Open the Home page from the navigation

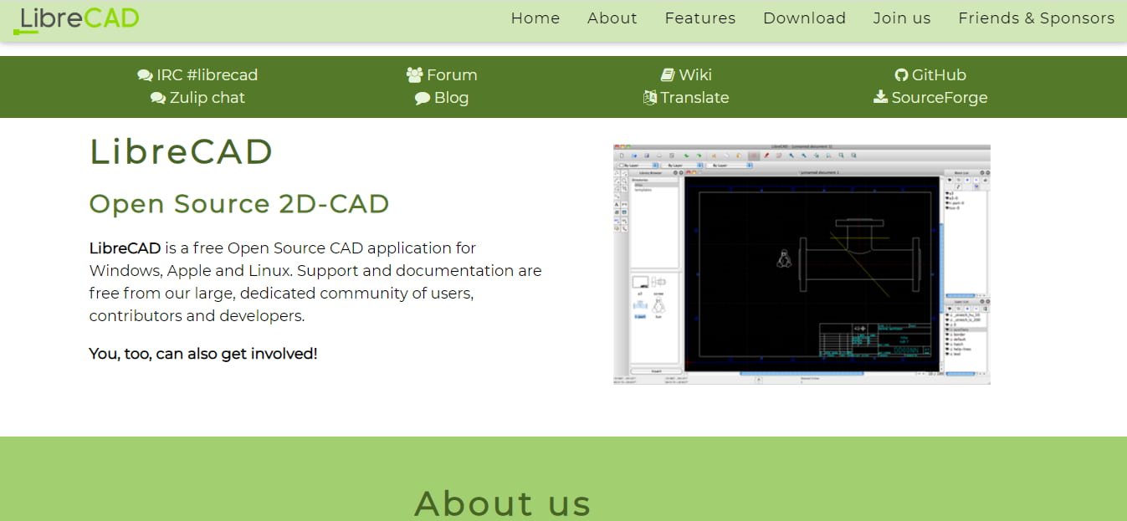click(535, 18)
